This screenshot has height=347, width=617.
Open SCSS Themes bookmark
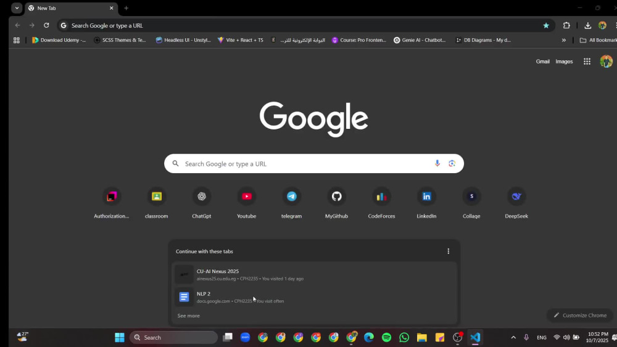[120, 40]
